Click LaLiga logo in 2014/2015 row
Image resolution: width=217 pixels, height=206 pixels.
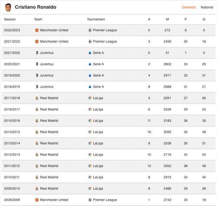pos(90,132)
